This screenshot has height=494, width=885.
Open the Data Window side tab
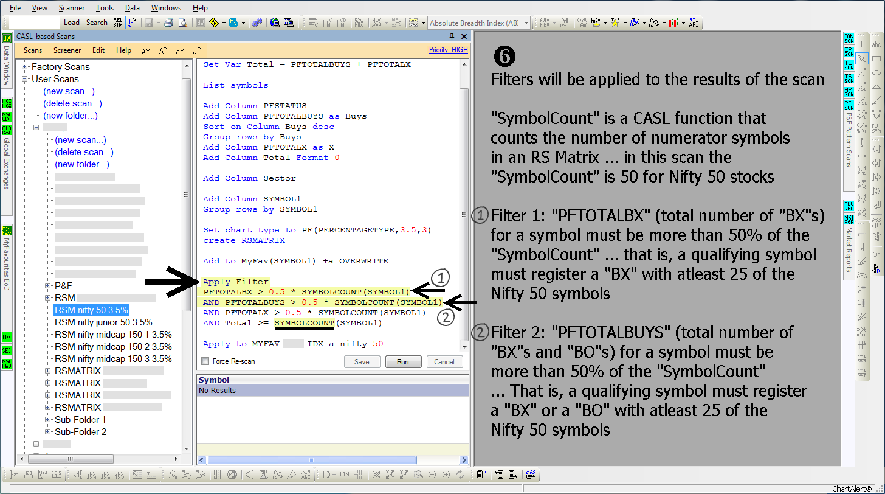(7, 61)
